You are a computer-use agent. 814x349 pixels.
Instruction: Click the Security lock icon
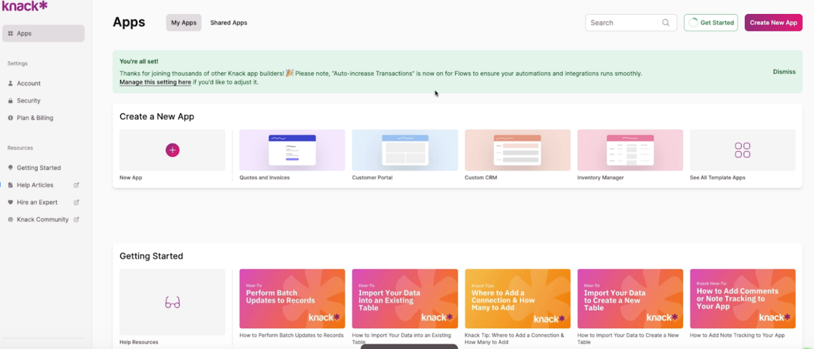(10, 101)
